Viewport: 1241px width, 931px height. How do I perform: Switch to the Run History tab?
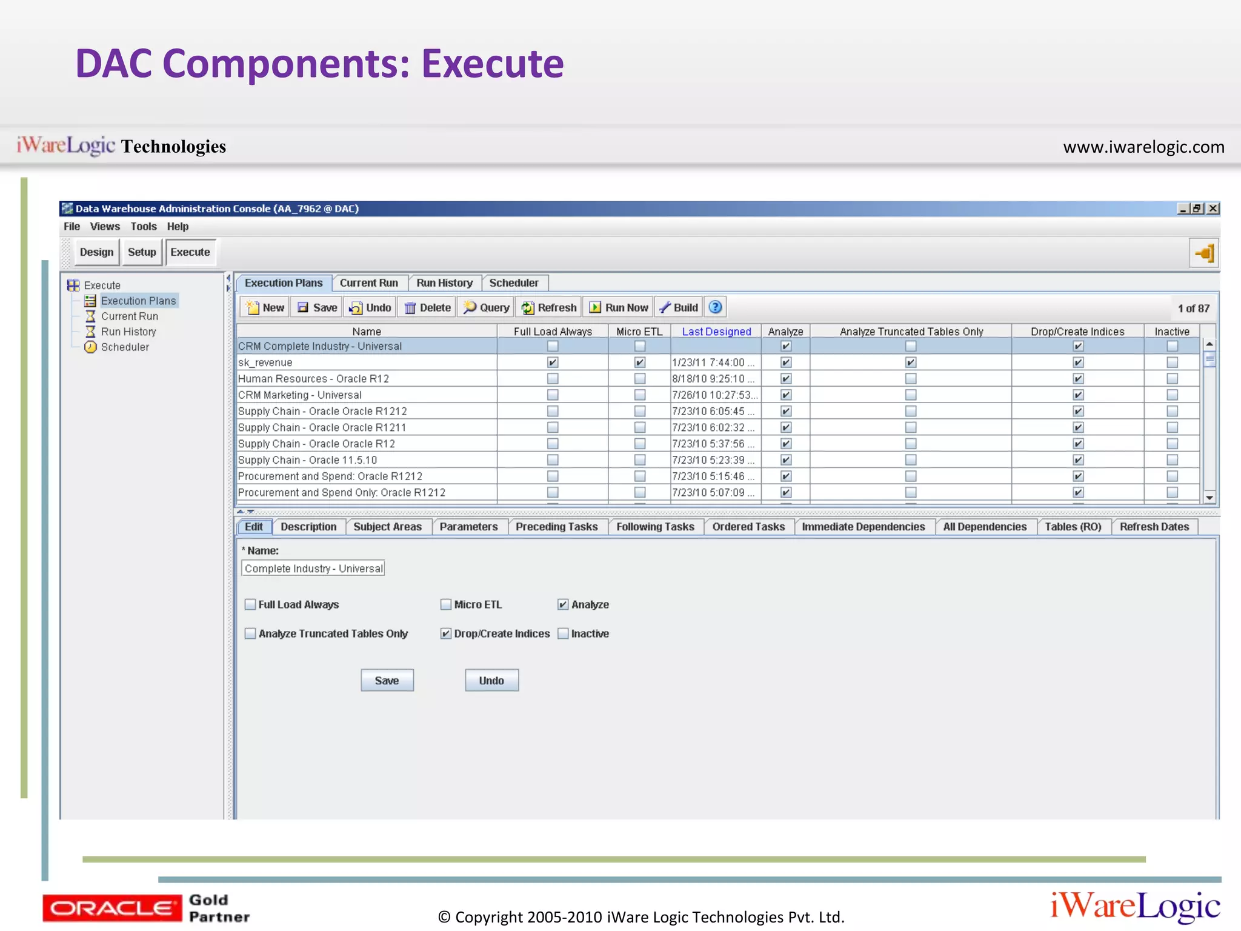pyautogui.click(x=444, y=283)
